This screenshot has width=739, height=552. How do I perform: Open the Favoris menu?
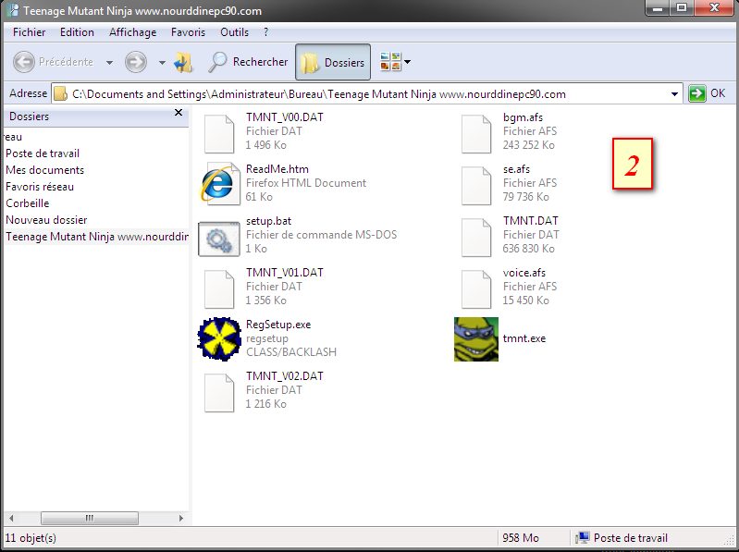click(188, 32)
